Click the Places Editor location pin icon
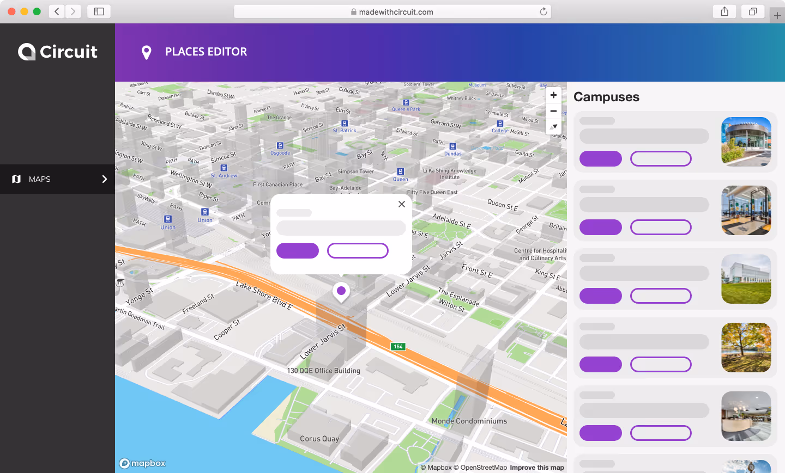The image size is (785, 473). pos(146,52)
